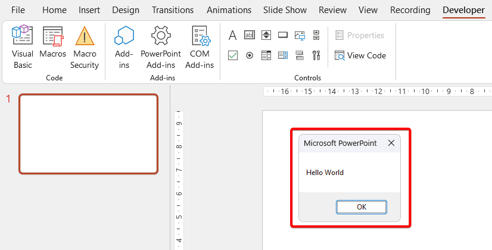Open COM Add-ins dialog
Viewport: 492px width, 250px height.
200,48
